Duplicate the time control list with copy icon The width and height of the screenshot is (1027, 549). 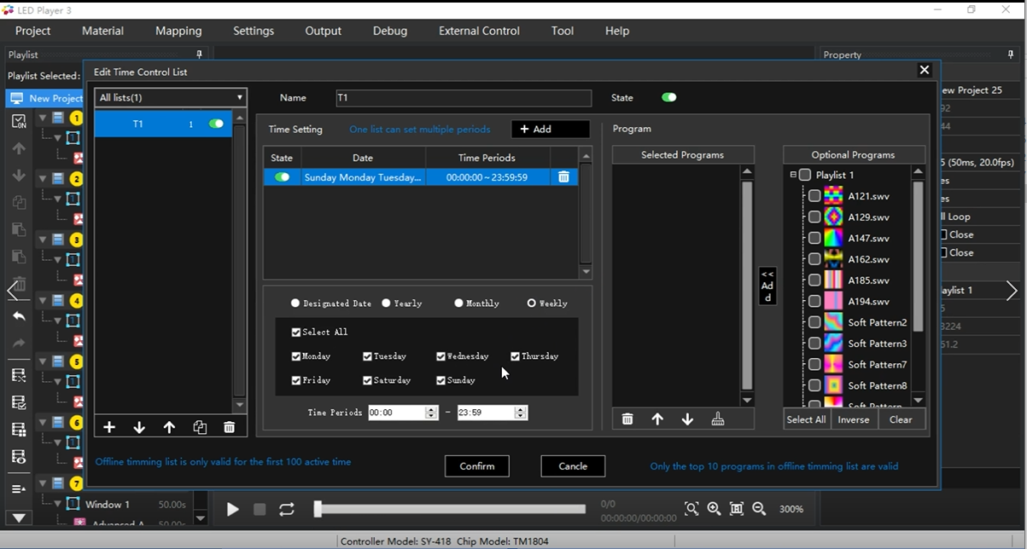point(200,427)
